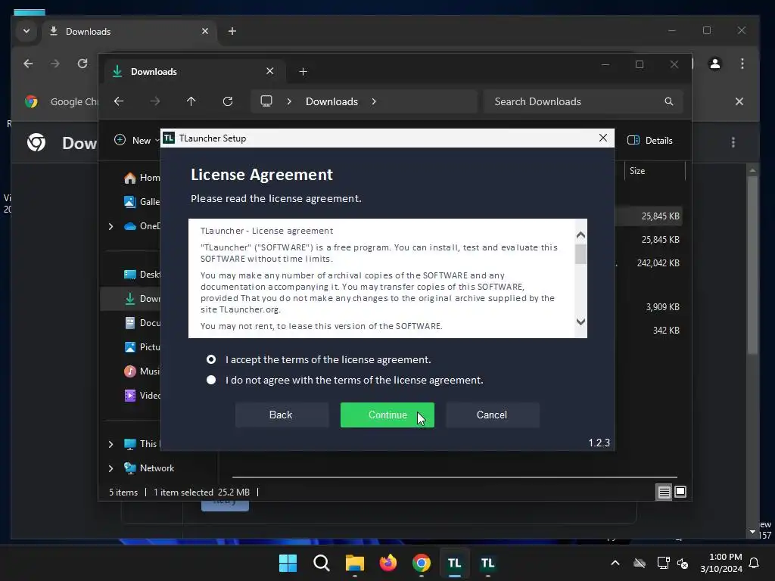Screen dimensions: 775x581
Task: Click Downloads in the Explorer address path
Action: 331,101
